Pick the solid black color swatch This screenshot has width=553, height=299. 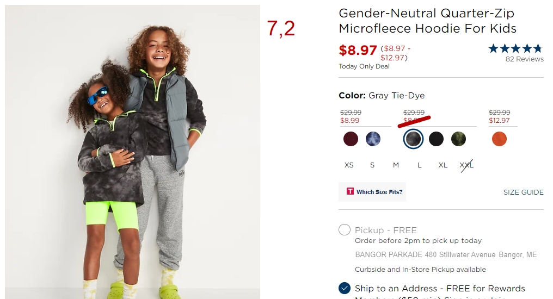[x=436, y=139]
